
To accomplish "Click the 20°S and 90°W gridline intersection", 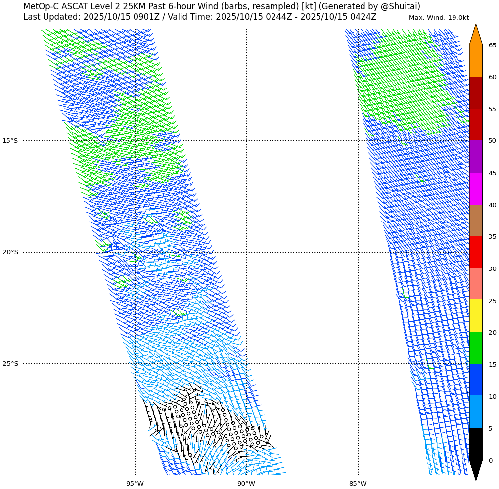I will [x=246, y=252].
